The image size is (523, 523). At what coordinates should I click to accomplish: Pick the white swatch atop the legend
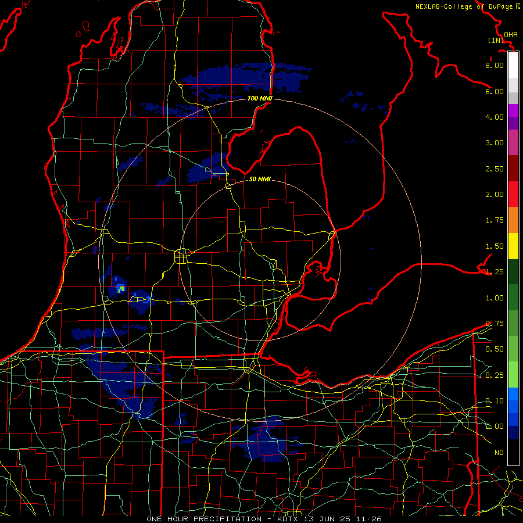point(513,65)
